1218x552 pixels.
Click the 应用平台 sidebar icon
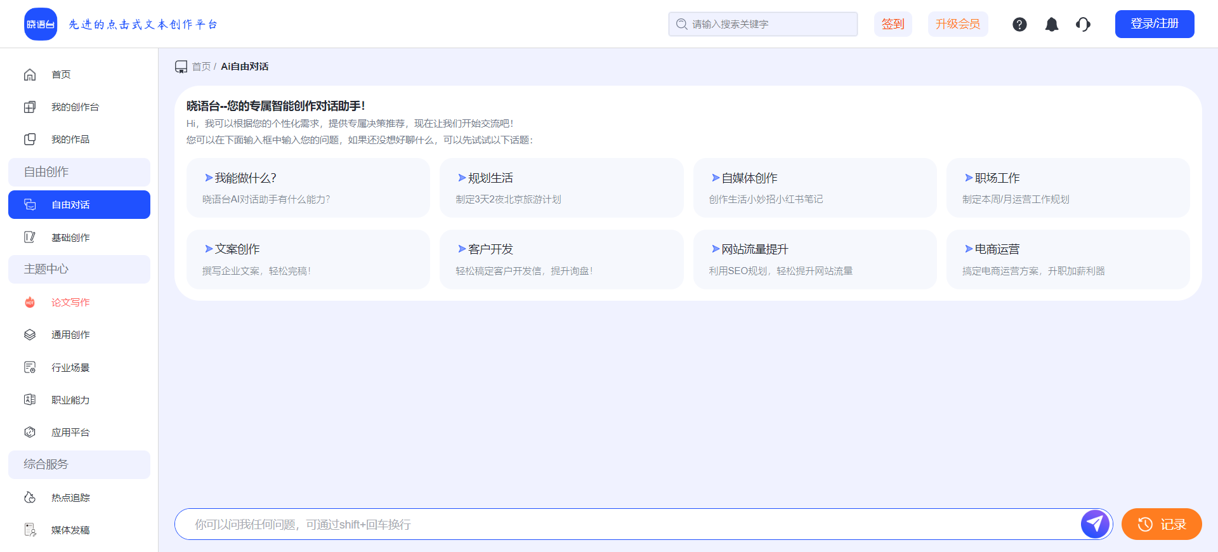coord(30,432)
